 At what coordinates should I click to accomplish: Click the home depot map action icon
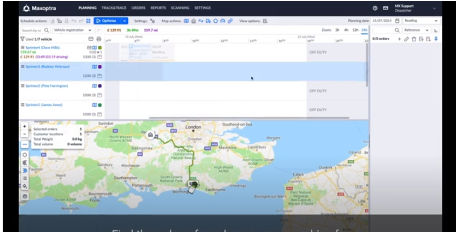tap(193, 21)
